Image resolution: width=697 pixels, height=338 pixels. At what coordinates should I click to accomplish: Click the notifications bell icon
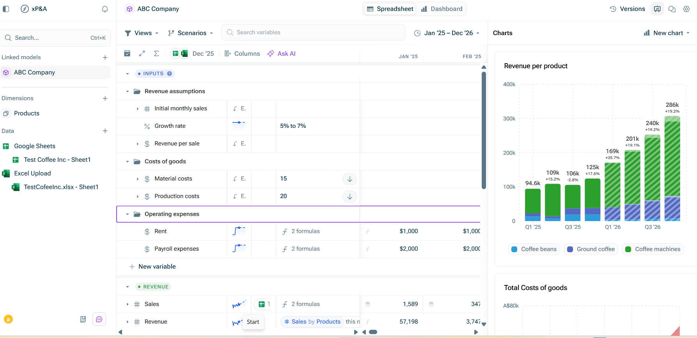tap(105, 9)
